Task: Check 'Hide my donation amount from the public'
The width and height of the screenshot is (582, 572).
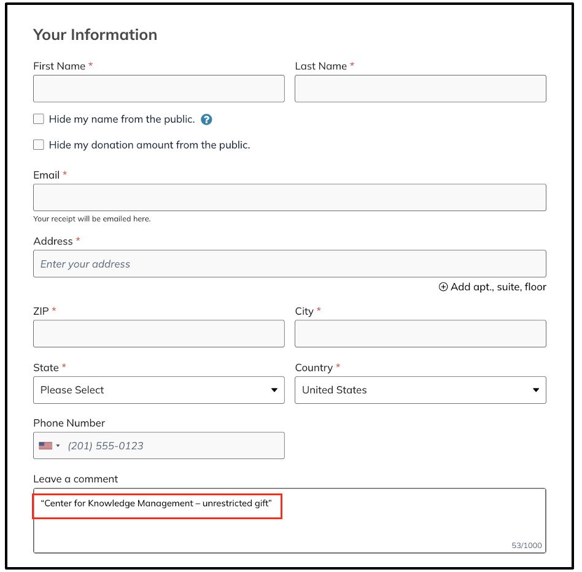Action: (39, 145)
